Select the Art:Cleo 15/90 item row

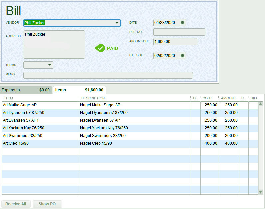(x=40, y=143)
